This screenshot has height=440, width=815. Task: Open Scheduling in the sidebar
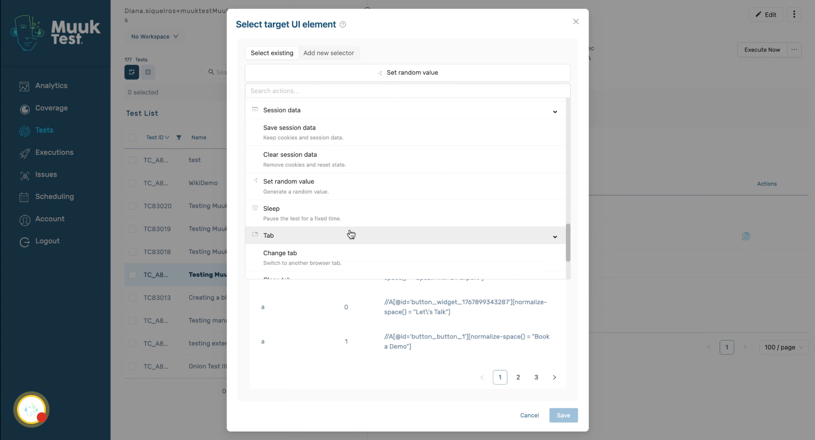[x=54, y=197]
